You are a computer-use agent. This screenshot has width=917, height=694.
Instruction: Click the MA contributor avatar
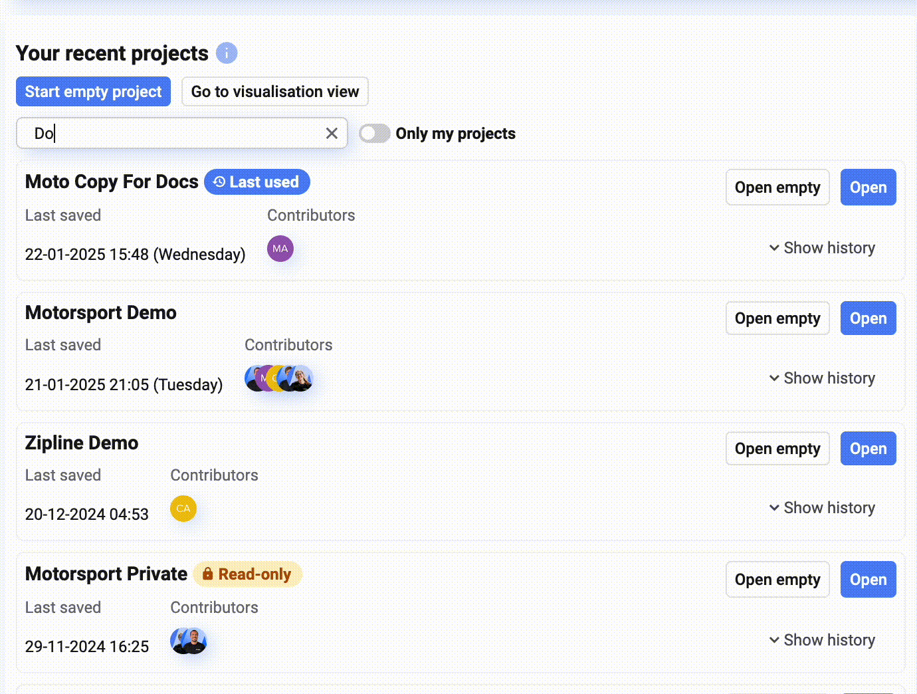[x=280, y=249]
